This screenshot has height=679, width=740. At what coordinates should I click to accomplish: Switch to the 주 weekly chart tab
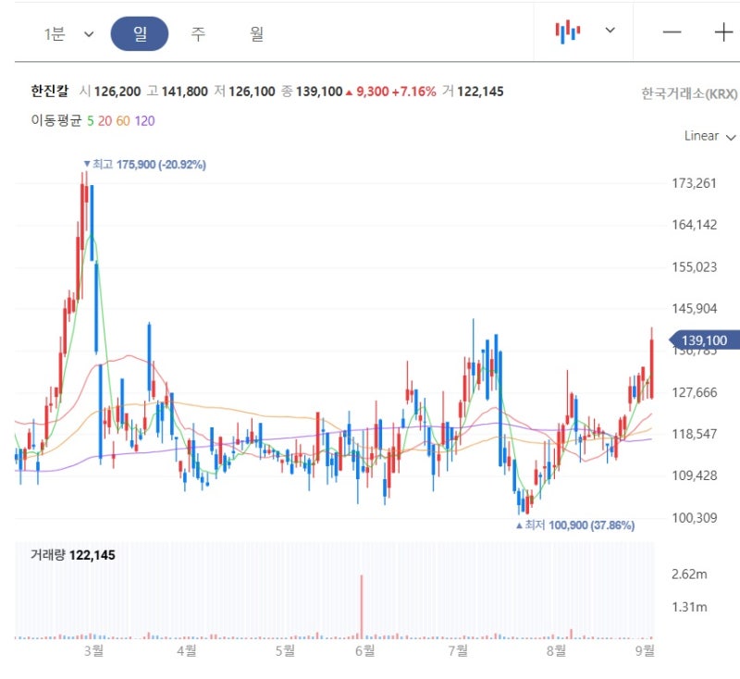tap(198, 34)
